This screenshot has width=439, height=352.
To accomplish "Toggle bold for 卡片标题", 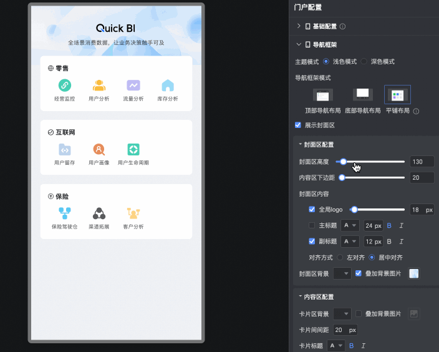I will coord(351,346).
